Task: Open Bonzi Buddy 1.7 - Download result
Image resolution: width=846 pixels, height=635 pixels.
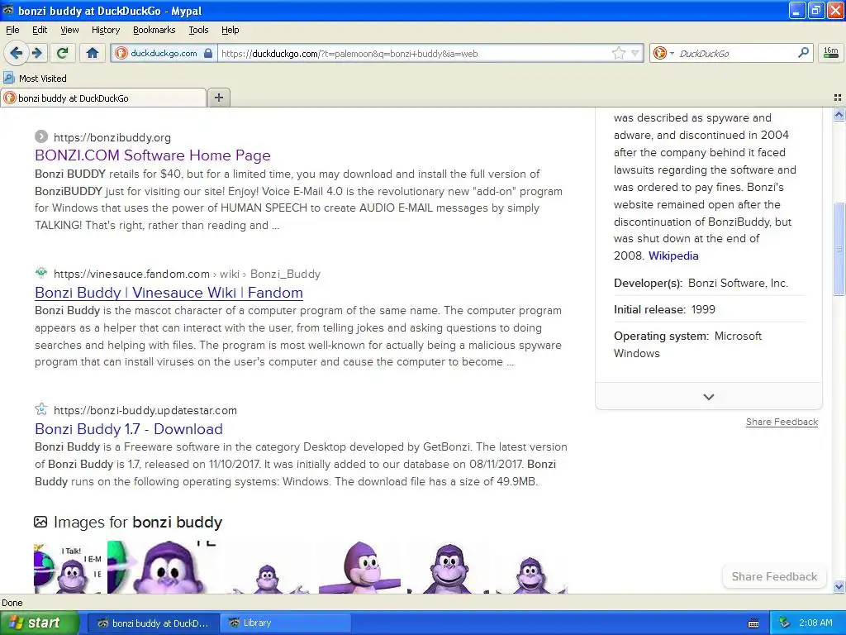Action: (x=128, y=429)
